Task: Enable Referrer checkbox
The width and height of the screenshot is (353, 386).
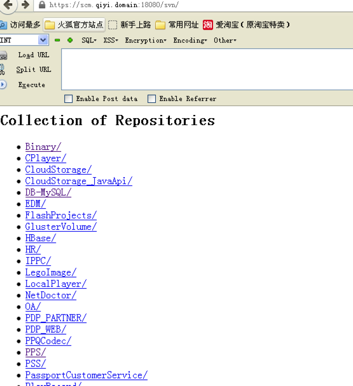Action: [x=151, y=98]
